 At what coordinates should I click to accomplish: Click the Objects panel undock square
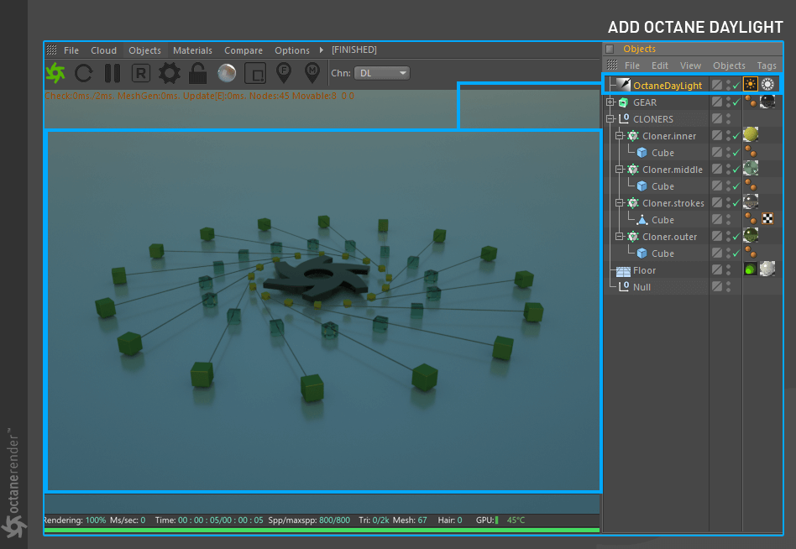pyautogui.click(x=610, y=49)
